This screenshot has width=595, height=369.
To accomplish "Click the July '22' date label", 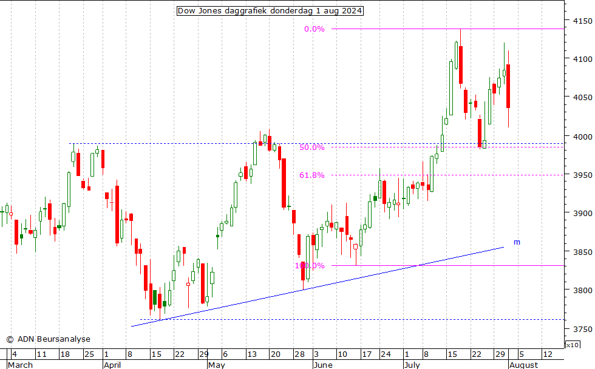I will coord(476,354).
